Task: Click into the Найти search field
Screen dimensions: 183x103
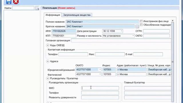Action: [x=23, y=8]
